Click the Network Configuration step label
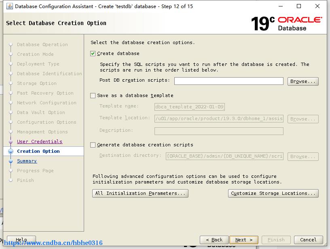 point(47,103)
